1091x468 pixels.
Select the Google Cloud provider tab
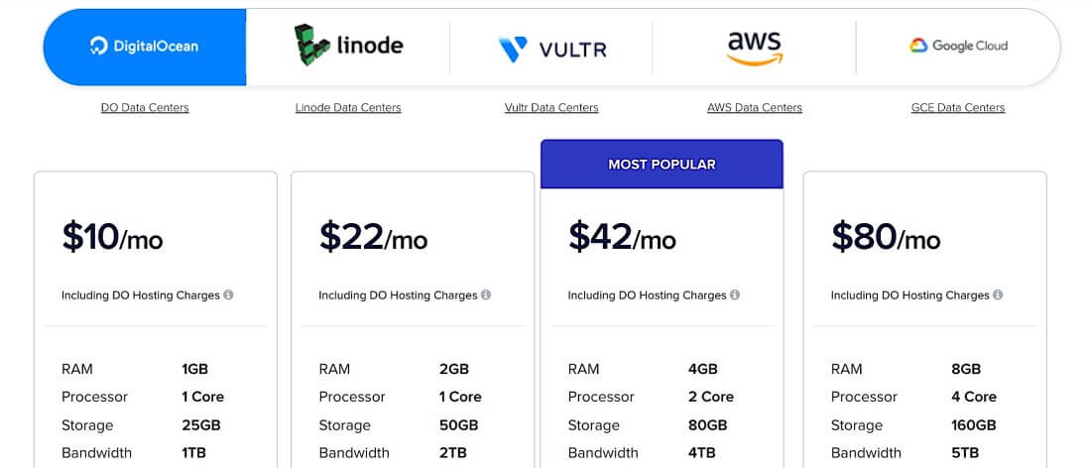pyautogui.click(x=958, y=46)
